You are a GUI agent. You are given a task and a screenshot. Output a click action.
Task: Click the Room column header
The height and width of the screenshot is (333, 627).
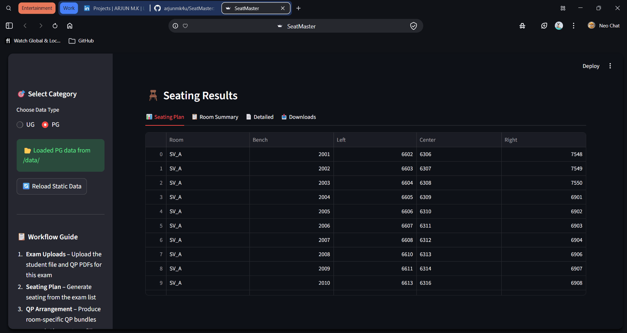[x=208, y=140]
